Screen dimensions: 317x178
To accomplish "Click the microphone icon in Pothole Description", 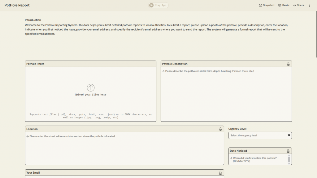I will coord(288,64).
